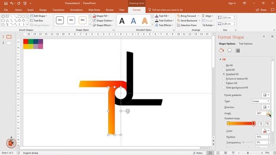276x155 pixels.
Task: Select the No fill radio button
Action: [224, 65]
